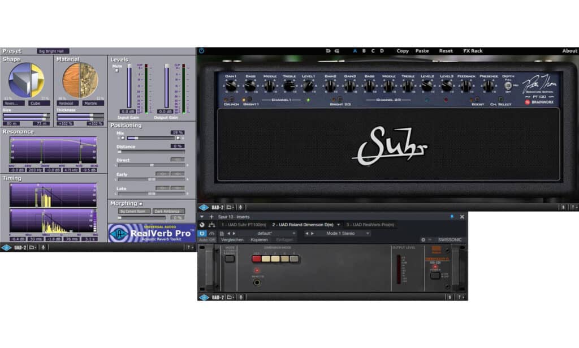This screenshot has width=579, height=348.
Task: Select settings slot D in Suhr toolbar
Action: click(382, 51)
